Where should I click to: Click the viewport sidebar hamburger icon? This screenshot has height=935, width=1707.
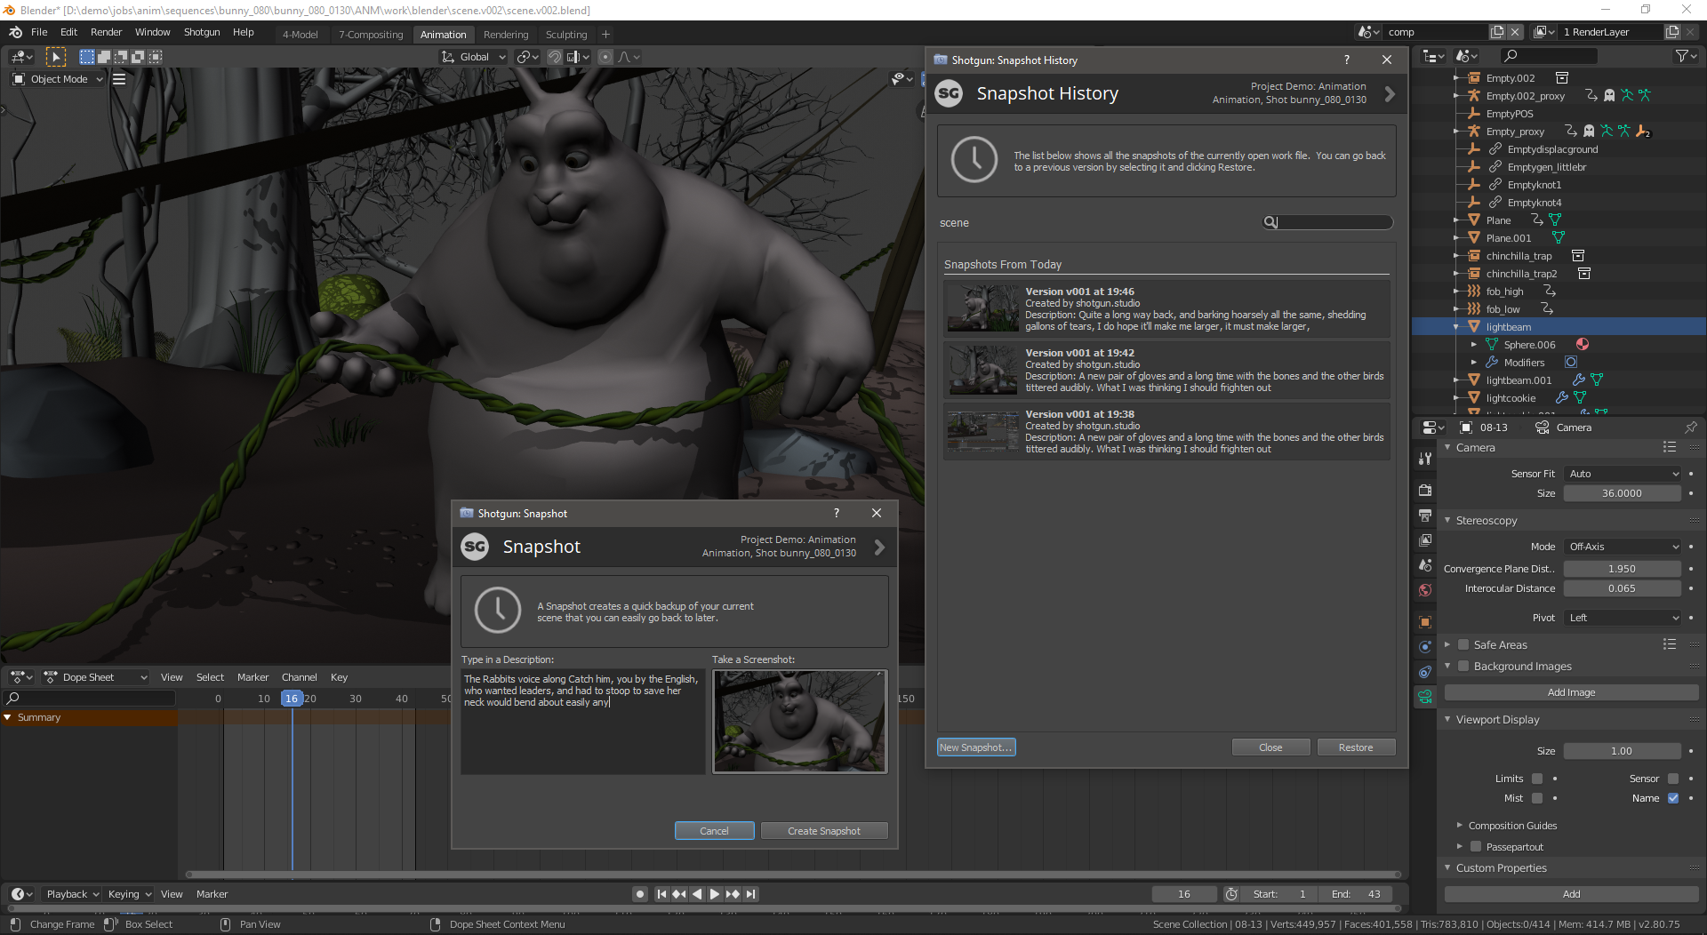119,79
